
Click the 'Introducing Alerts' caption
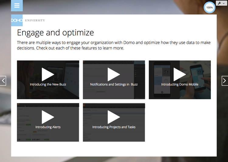tap(48, 127)
